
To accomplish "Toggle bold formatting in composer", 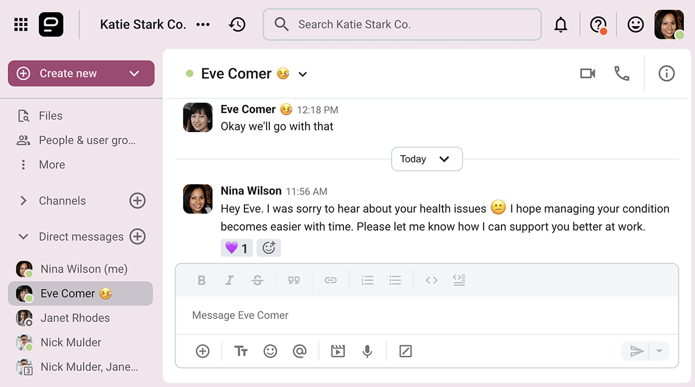I will coord(202,280).
